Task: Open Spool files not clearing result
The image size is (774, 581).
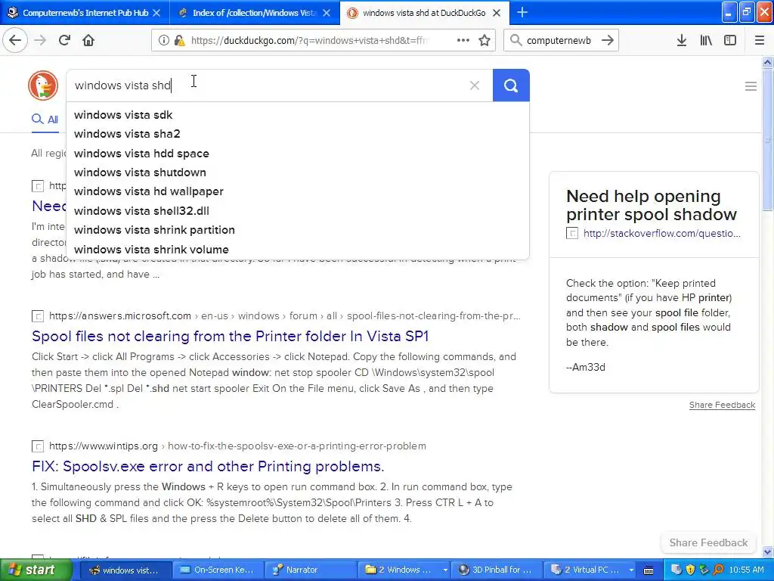Action: click(x=230, y=337)
